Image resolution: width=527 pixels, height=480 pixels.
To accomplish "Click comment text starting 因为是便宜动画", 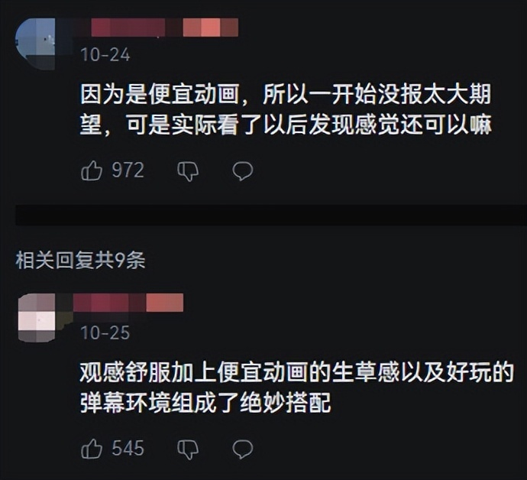I will pos(286,109).
